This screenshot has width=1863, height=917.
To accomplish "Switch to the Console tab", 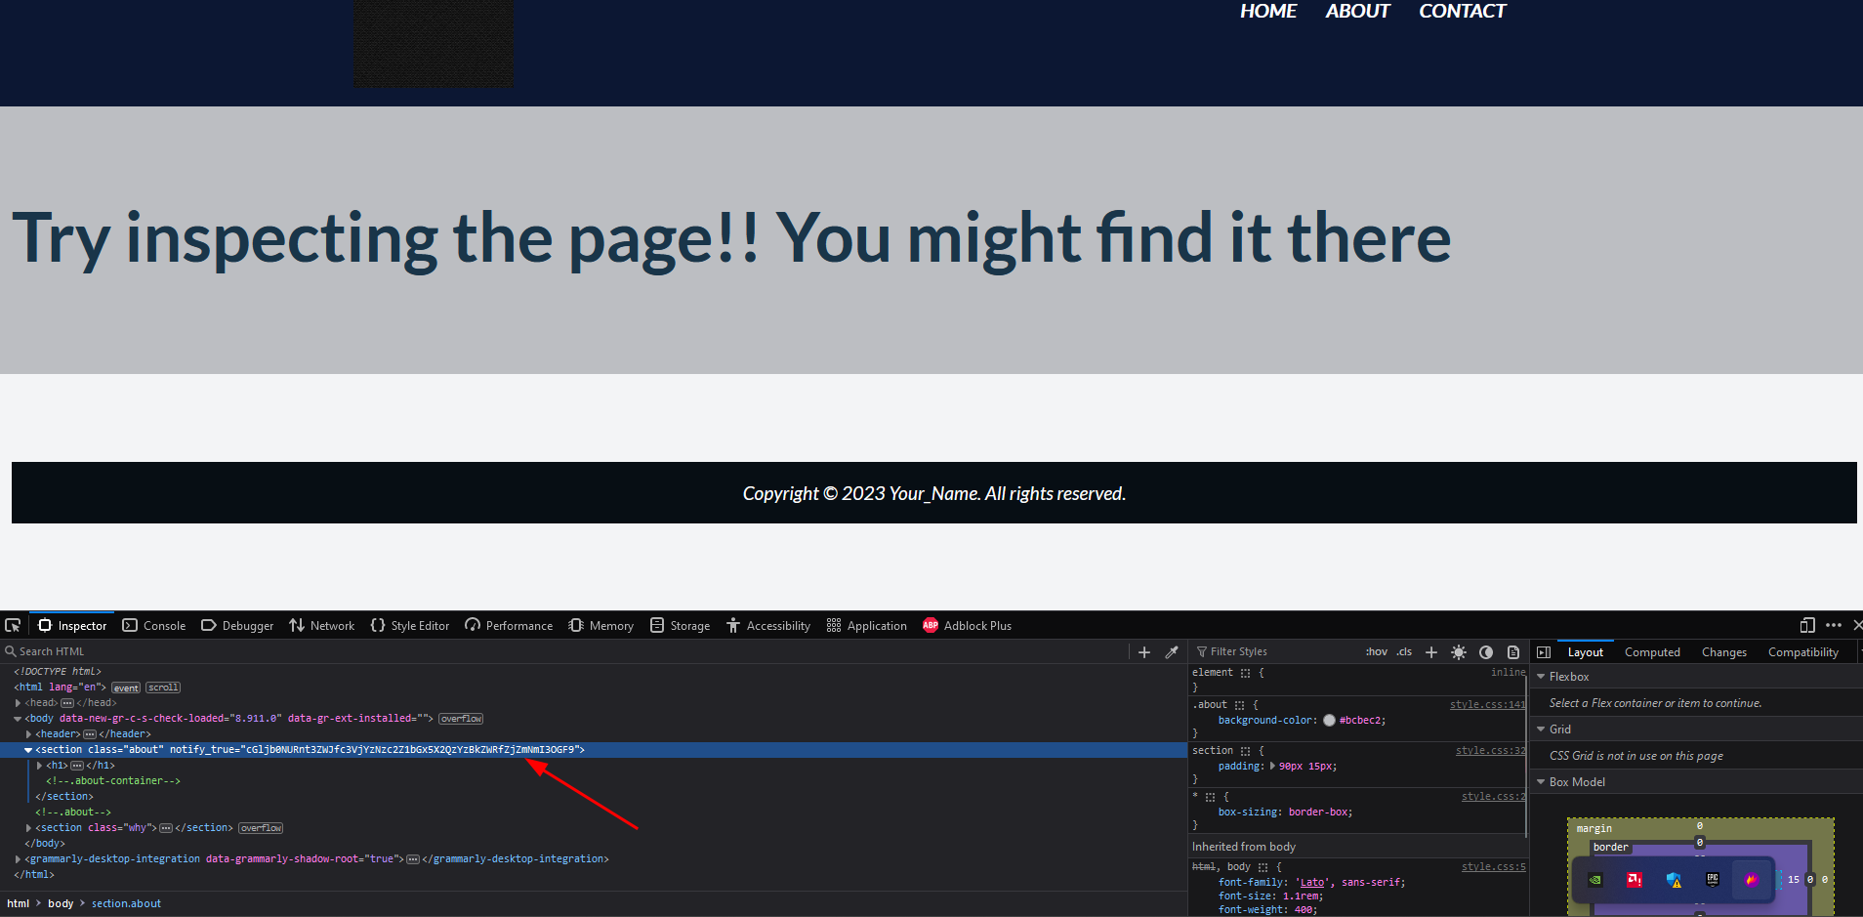I will (x=154, y=626).
